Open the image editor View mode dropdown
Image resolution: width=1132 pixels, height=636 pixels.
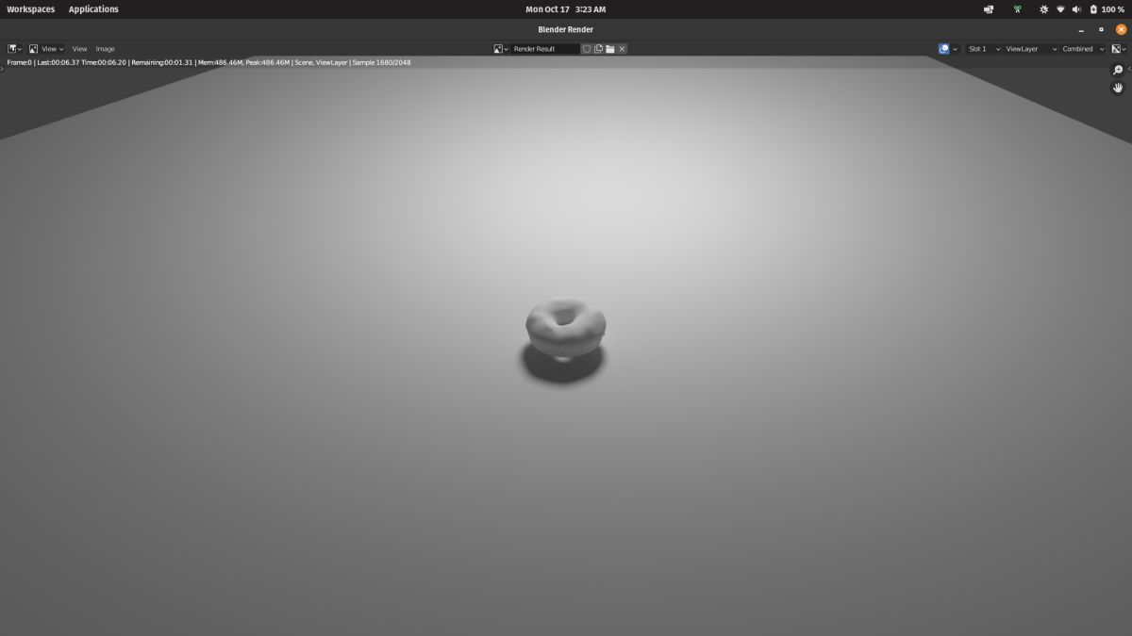[x=46, y=49]
